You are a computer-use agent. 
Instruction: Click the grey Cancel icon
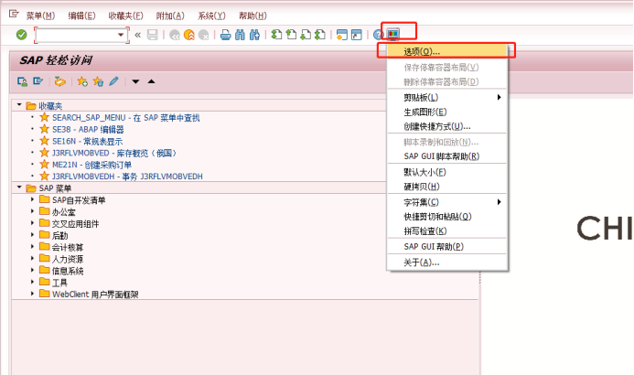(x=204, y=35)
